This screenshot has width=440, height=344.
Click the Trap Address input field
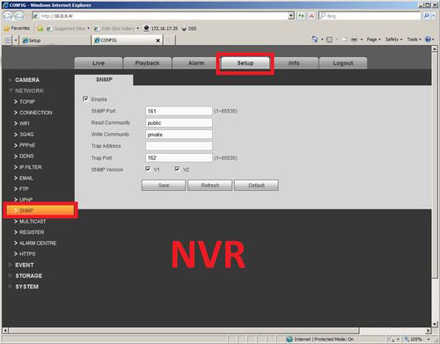(179, 146)
